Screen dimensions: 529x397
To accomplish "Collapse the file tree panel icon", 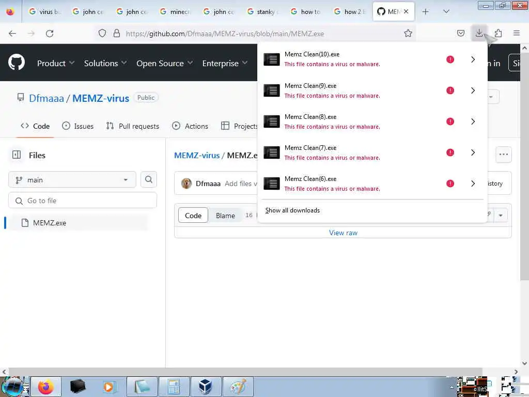I will tap(16, 155).
